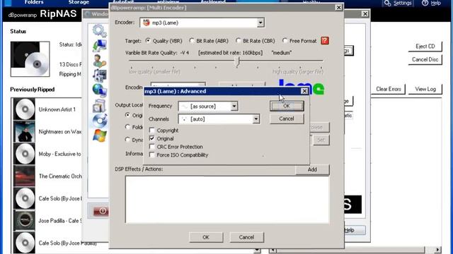Select Free Format radio button

click(x=285, y=41)
